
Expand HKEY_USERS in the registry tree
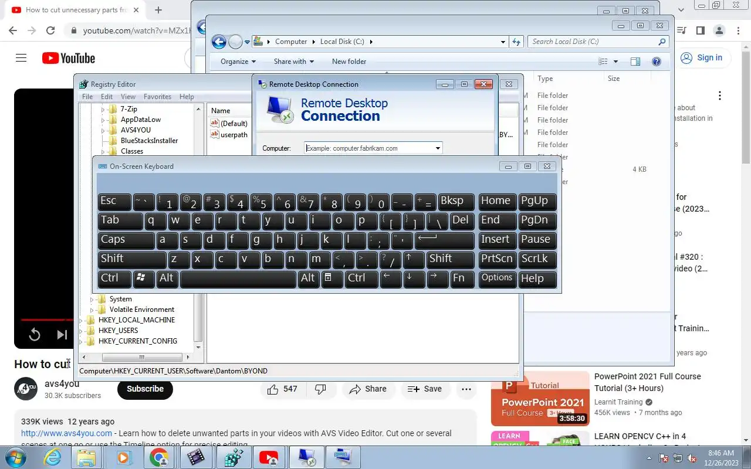(x=82, y=331)
